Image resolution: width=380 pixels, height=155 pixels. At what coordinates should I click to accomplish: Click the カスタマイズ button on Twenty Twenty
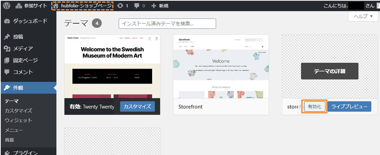pyautogui.click(x=138, y=107)
